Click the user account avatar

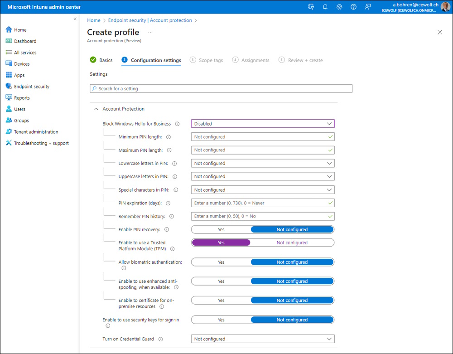[x=445, y=7]
